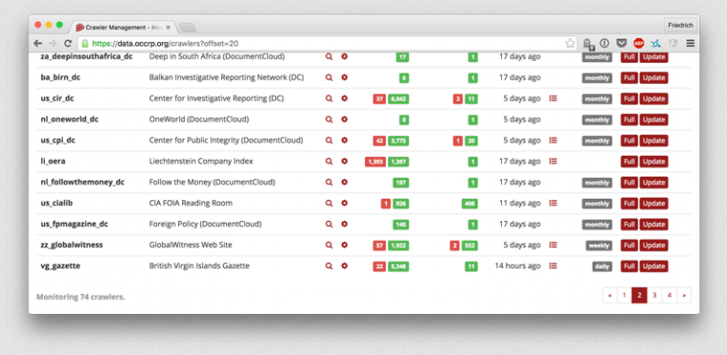
Task: Click the Friedrich profile button
Action: coord(680,26)
